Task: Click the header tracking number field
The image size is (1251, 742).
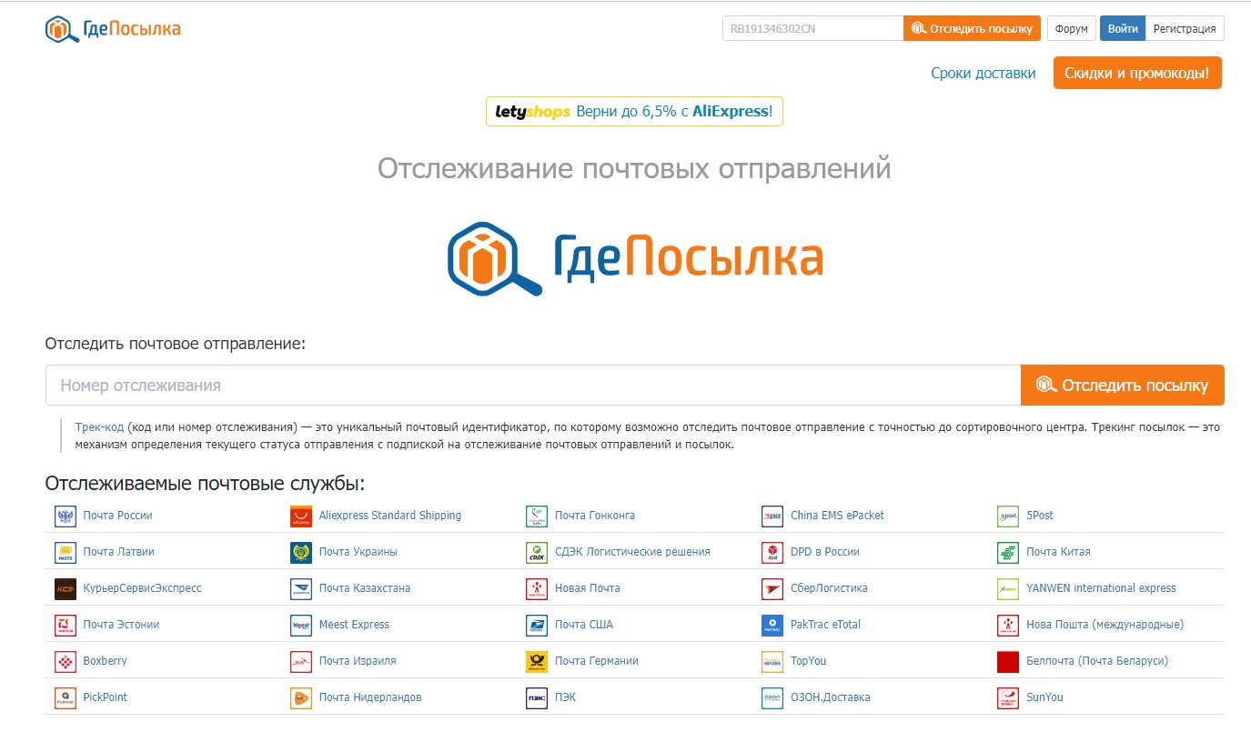Action: (x=812, y=28)
